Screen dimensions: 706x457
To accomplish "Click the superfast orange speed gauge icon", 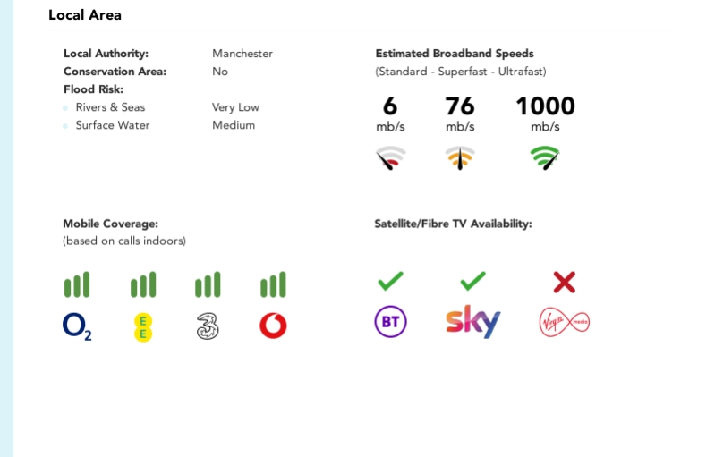I will (x=460, y=158).
